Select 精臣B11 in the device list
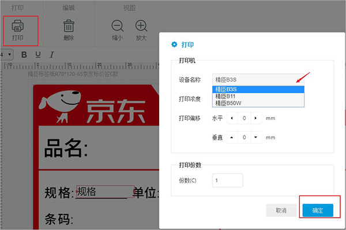 (258, 96)
